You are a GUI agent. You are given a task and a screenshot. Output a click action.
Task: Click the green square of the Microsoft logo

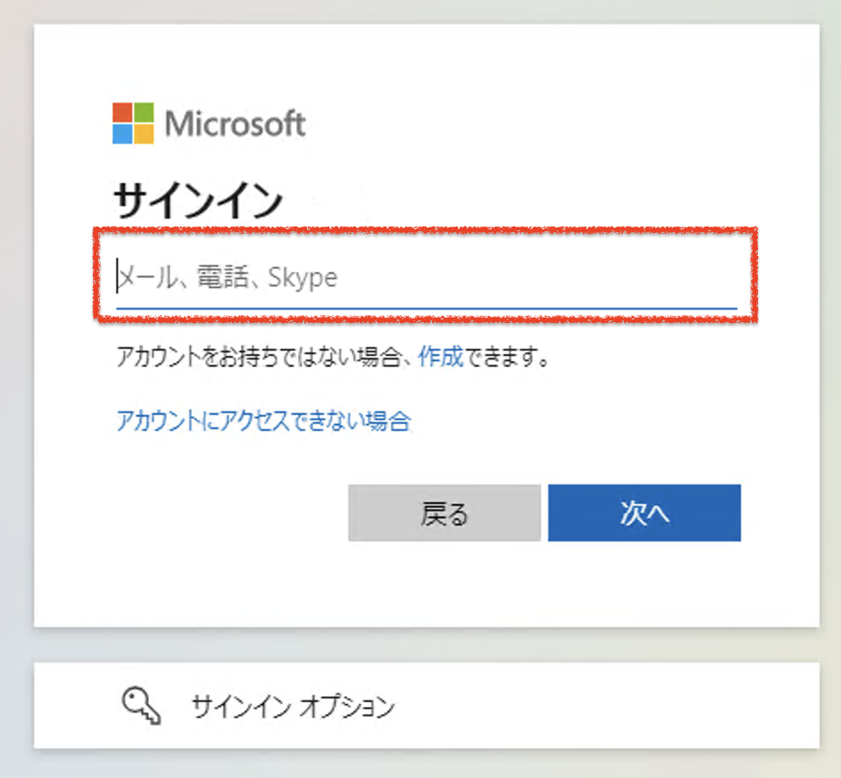click(x=144, y=112)
